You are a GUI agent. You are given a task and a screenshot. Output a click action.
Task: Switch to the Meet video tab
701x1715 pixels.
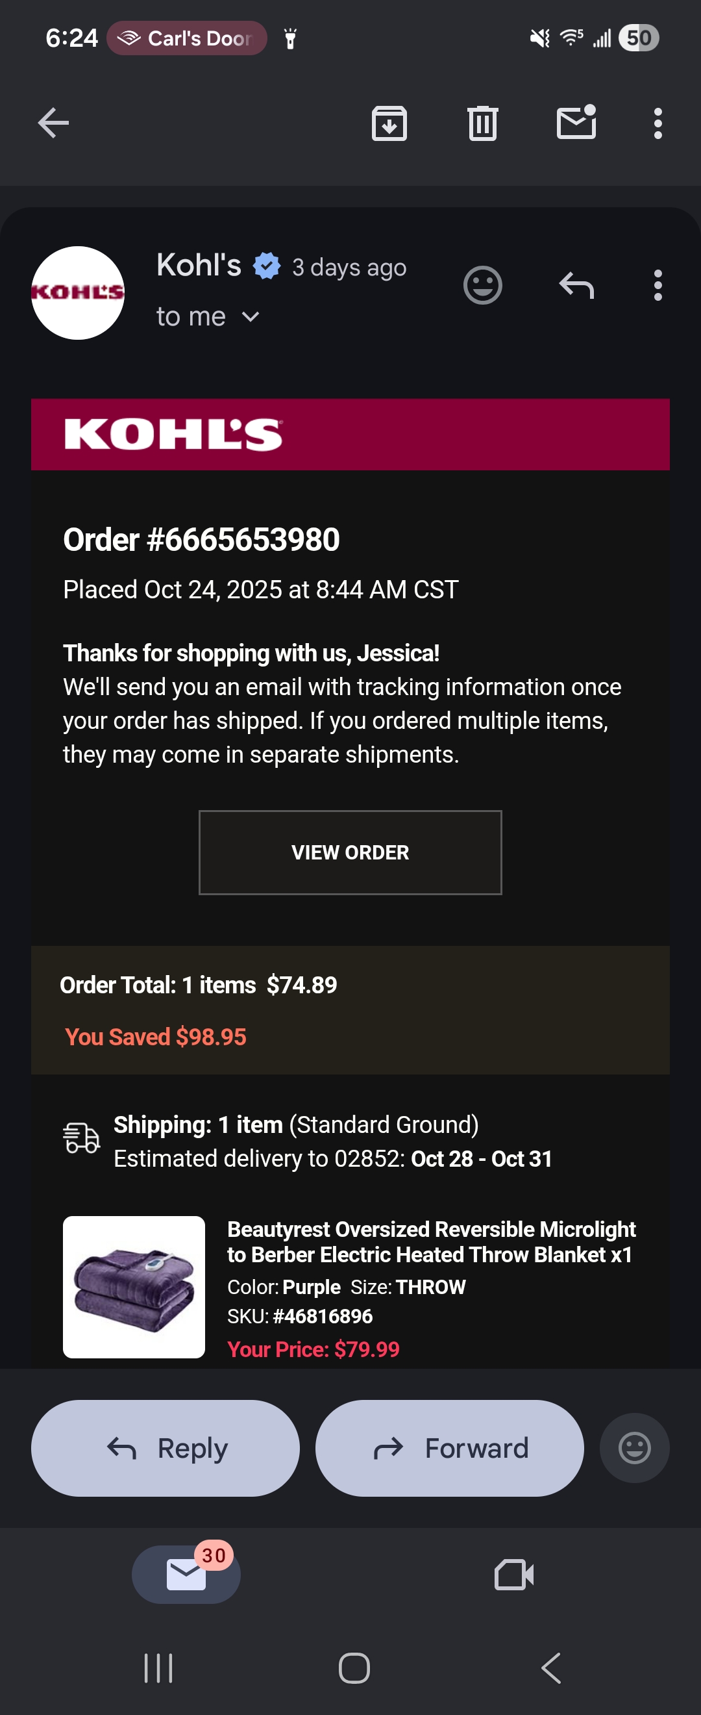[x=514, y=1575]
